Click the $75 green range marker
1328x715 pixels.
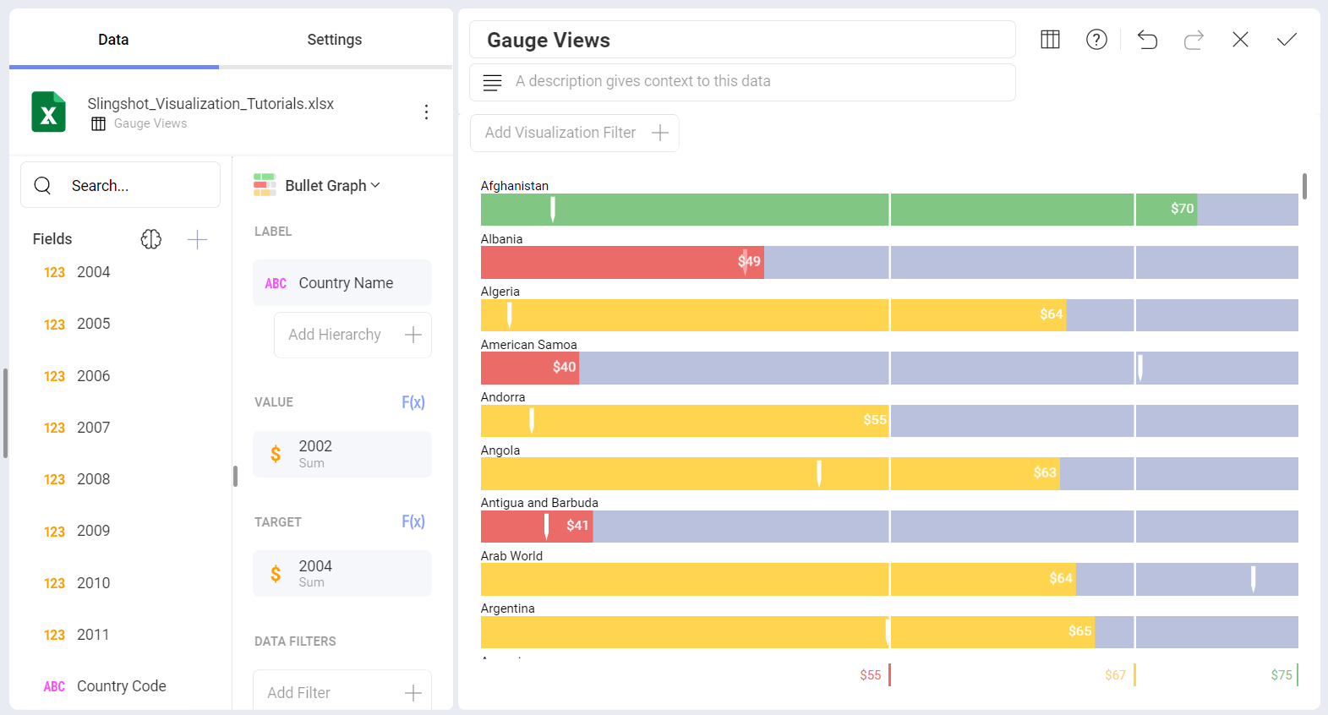(1284, 674)
